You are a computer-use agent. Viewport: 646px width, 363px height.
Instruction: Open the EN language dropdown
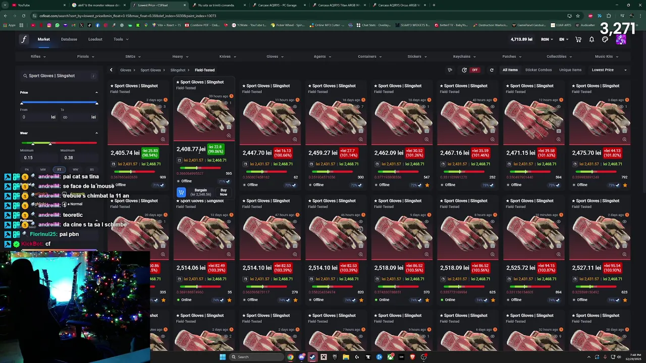(564, 39)
